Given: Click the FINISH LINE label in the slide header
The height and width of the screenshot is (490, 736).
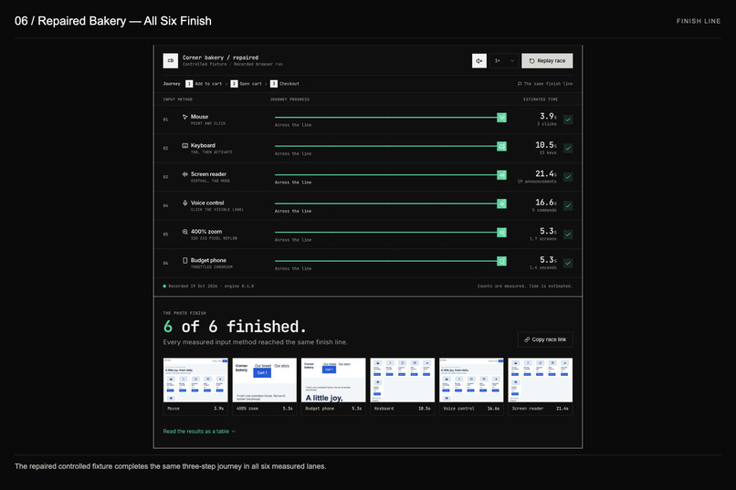Looking at the screenshot, I should (699, 21).
